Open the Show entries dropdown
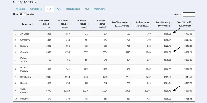Screen dimensions: 207x103 (23, 14)
